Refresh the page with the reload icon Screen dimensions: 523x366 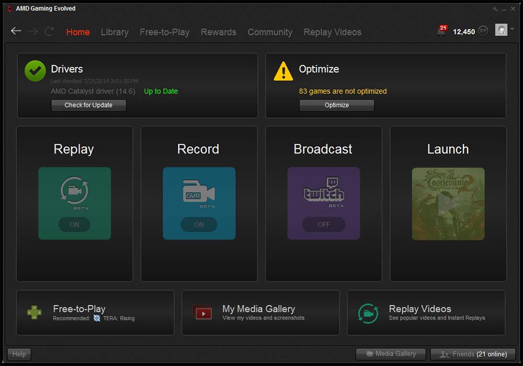(x=49, y=31)
